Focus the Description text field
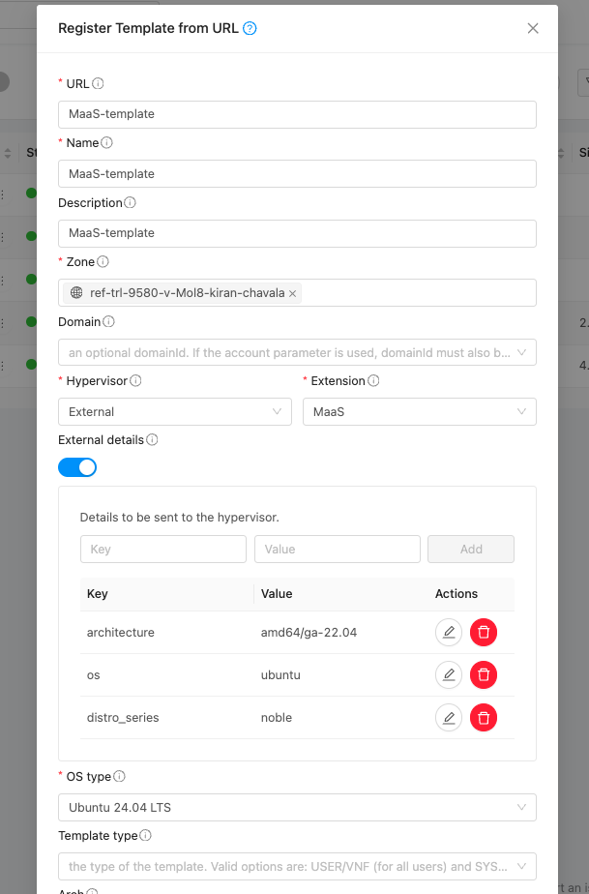 [x=297, y=233]
